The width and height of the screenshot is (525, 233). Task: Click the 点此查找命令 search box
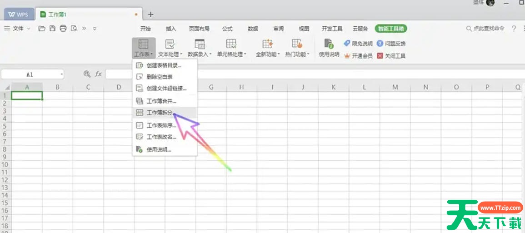[485, 29]
